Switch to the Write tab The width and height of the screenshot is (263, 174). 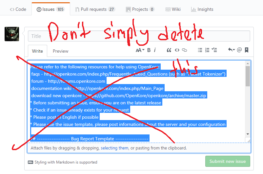click(x=37, y=51)
